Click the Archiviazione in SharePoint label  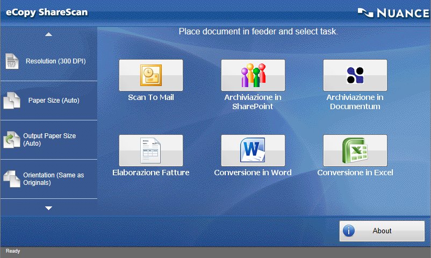[x=253, y=102]
